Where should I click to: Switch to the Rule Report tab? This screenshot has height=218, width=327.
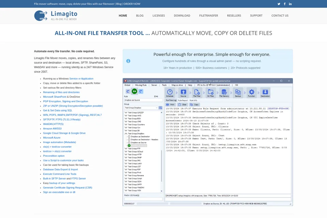[x=183, y=100]
